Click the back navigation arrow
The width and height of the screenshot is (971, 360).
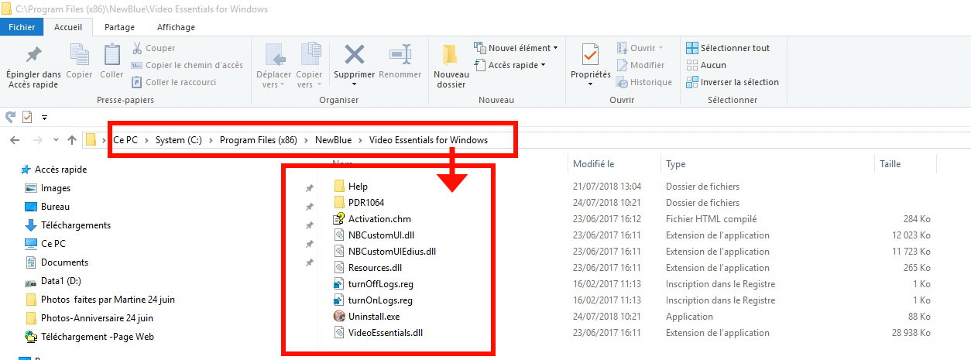pos(15,140)
